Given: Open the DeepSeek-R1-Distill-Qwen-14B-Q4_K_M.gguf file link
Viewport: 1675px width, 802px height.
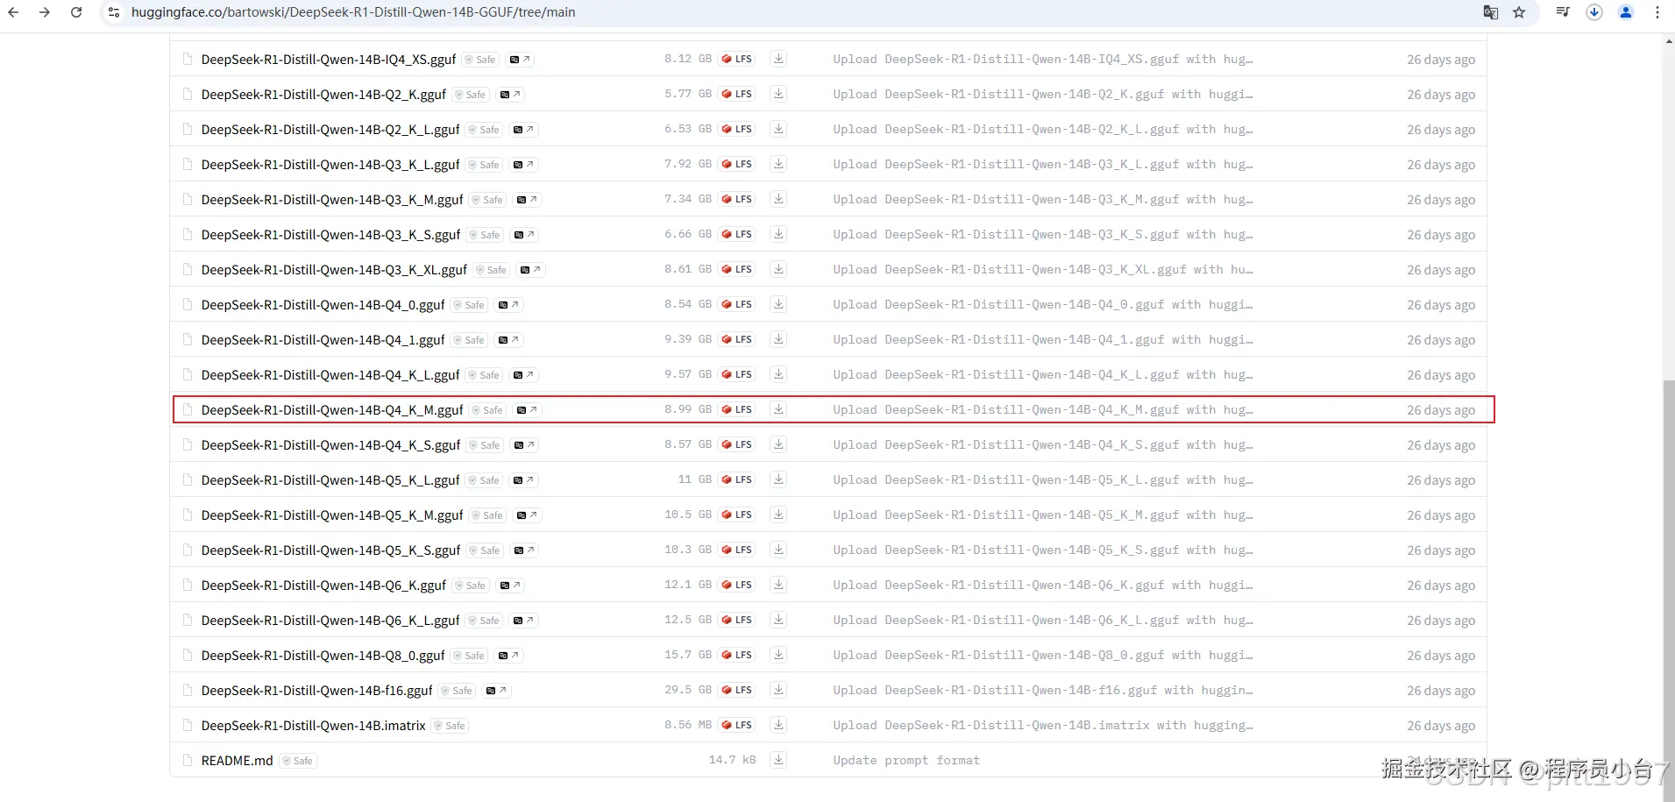Looking at the screenshot, I should point(332,410).
